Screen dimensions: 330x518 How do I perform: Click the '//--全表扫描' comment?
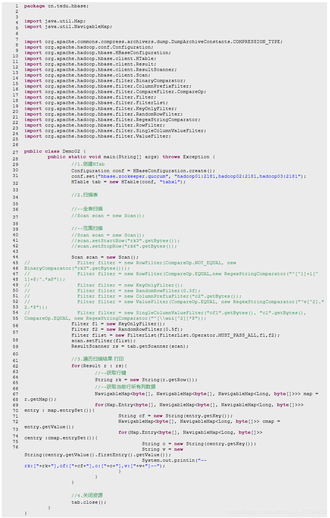(x=87, y=209)
